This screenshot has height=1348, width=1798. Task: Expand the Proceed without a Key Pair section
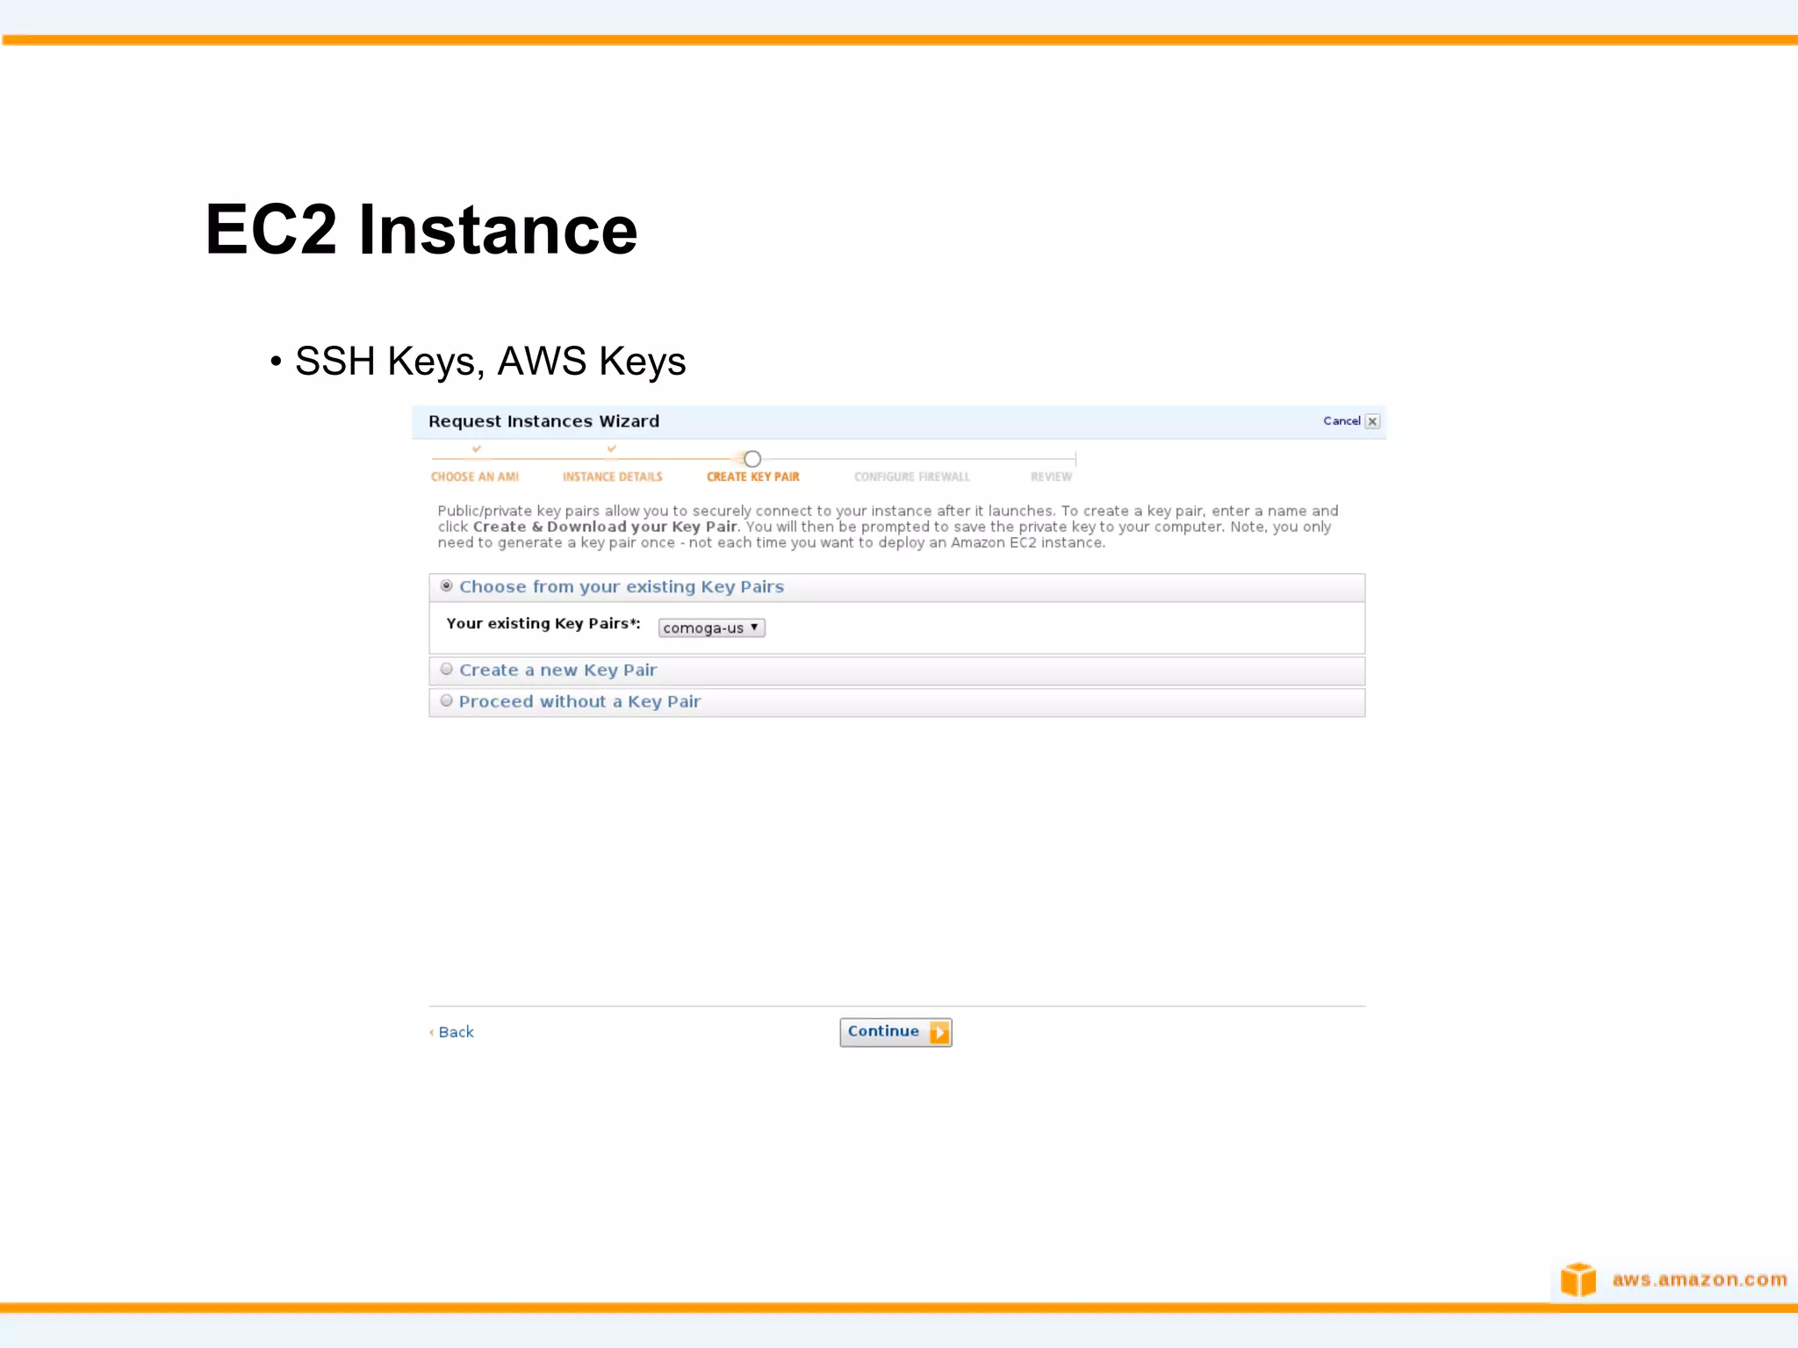click(x=579, y=702)
